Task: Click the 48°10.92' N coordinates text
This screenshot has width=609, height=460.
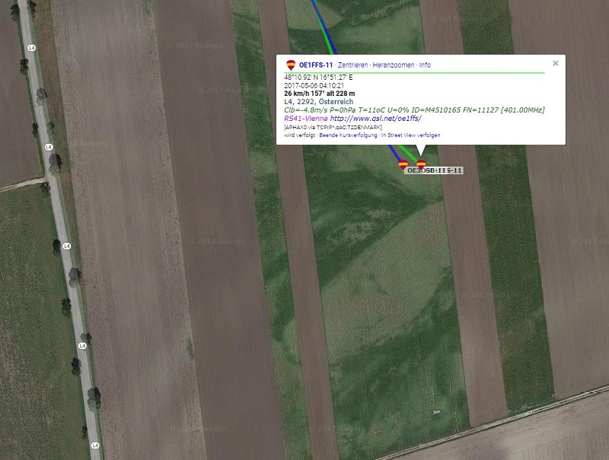Action: [318, 78]
